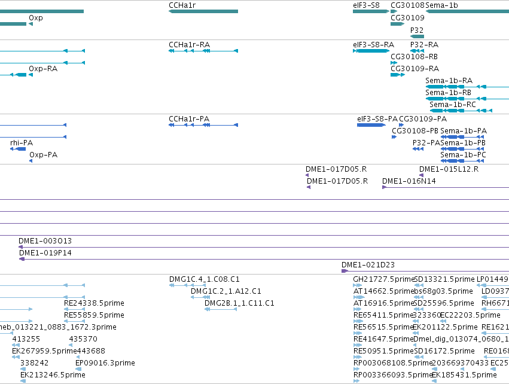Select the RE24338.5prime EST label
509x384 pixels.
pyautogui.click(x=94, y=303)
